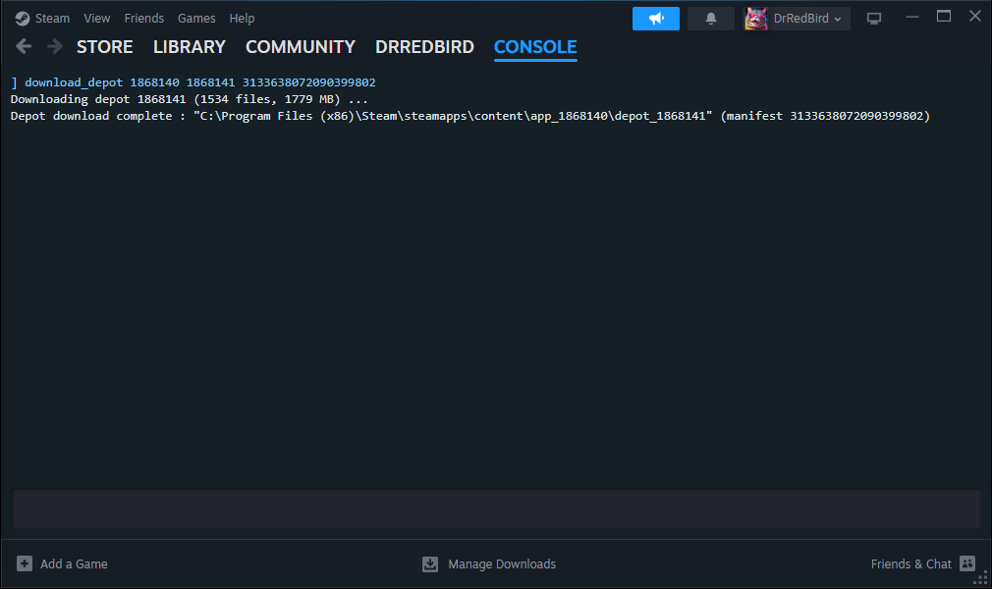Image resolution: width=992 pixels, height=589 pixels.
Task: Click the 'Downloading depot 1868141' output line
Action: pos(190,99)
